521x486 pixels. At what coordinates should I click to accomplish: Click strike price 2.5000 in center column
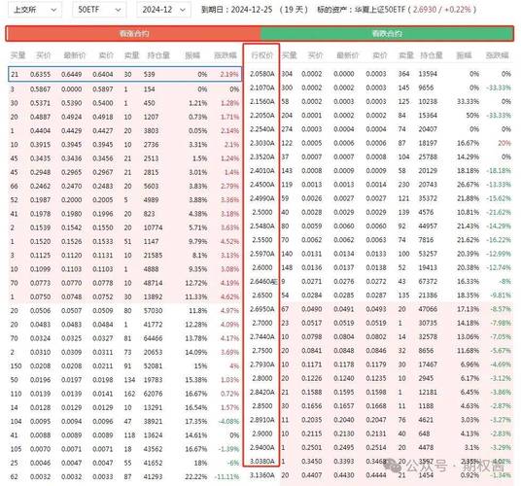pyautogui.click(x=262, y=212)
